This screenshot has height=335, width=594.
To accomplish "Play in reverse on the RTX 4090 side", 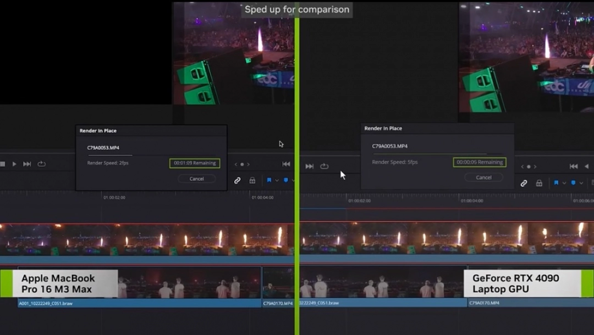I will (x=587, y=166).
